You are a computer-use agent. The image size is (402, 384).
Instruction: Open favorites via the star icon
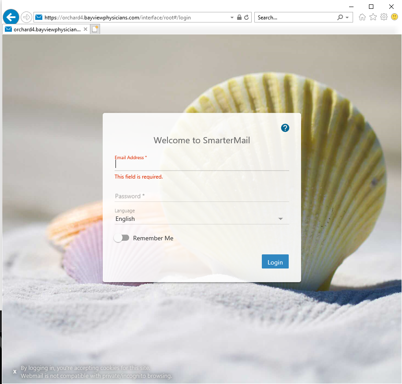click(x=373, y=17)
